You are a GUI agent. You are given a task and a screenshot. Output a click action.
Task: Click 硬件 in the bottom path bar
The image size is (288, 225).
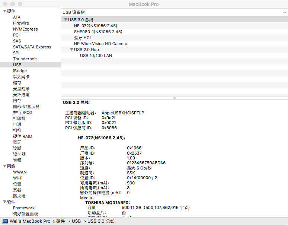[x=61, y=221]
